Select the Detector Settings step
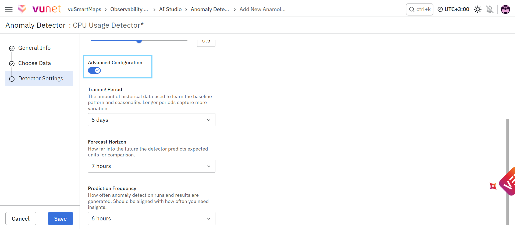The image size is (515, 229). [x=39, y=78]
